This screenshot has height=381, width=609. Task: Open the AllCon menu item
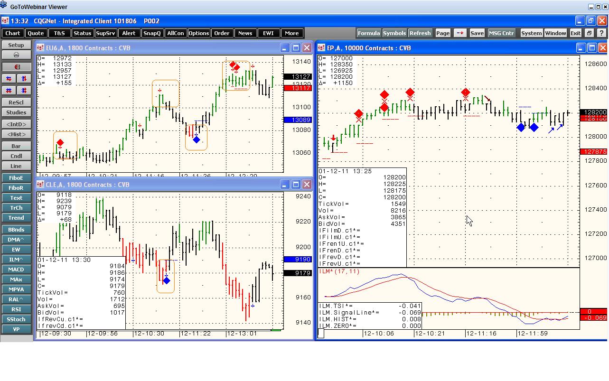click(175, 33)
